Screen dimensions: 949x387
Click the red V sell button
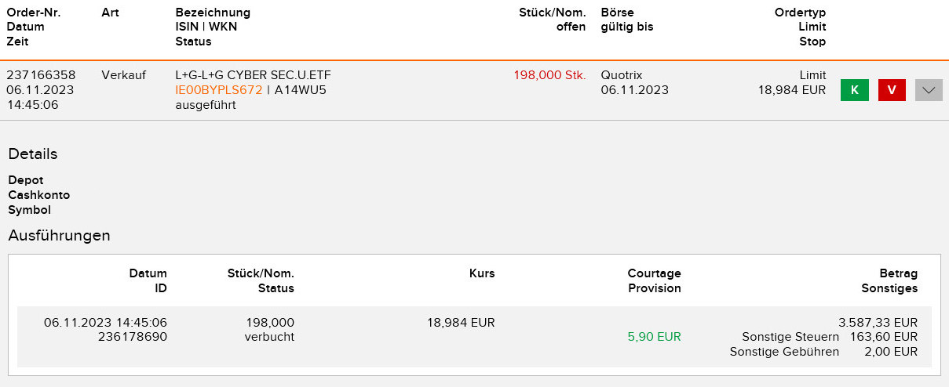click(x=892, y=90)
